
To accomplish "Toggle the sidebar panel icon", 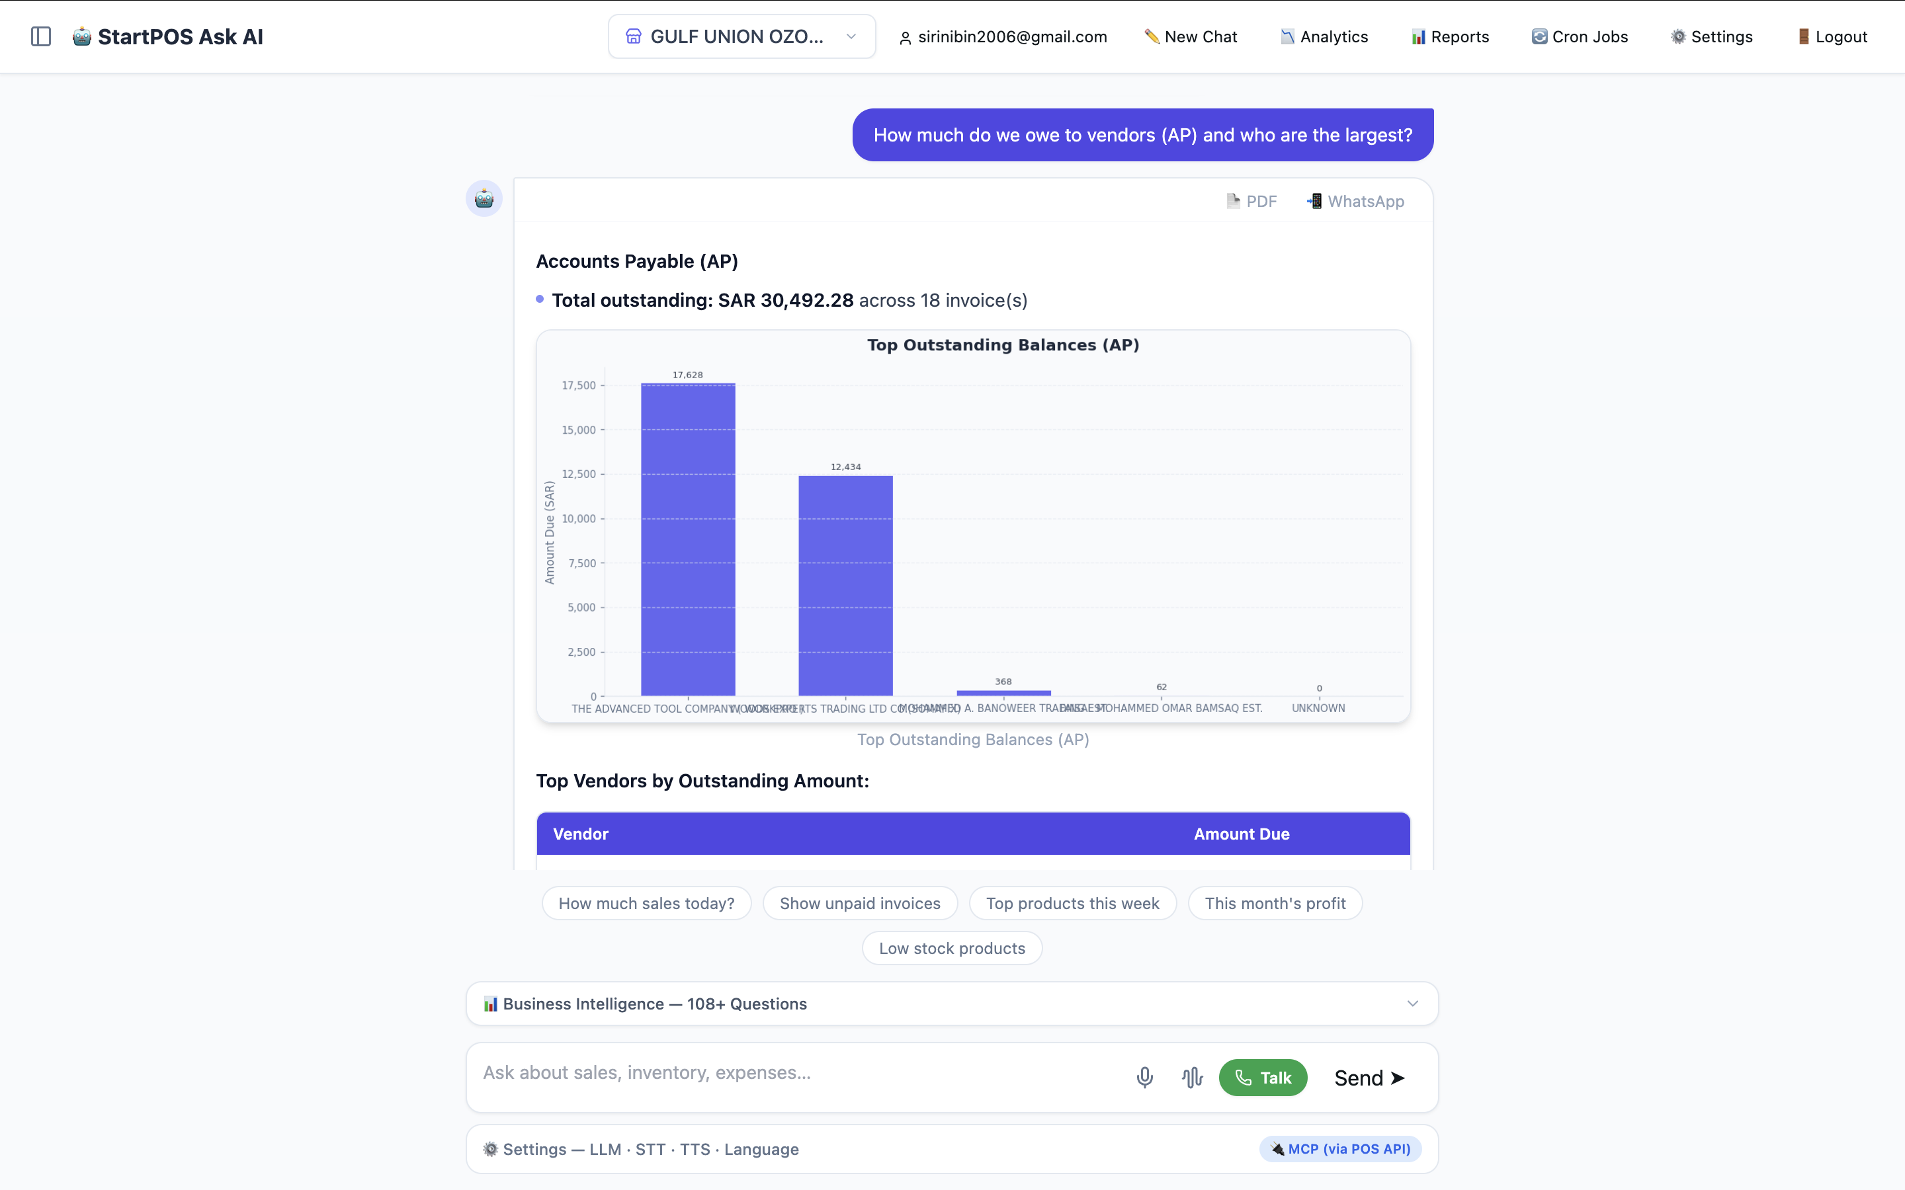I will point(41,36).
